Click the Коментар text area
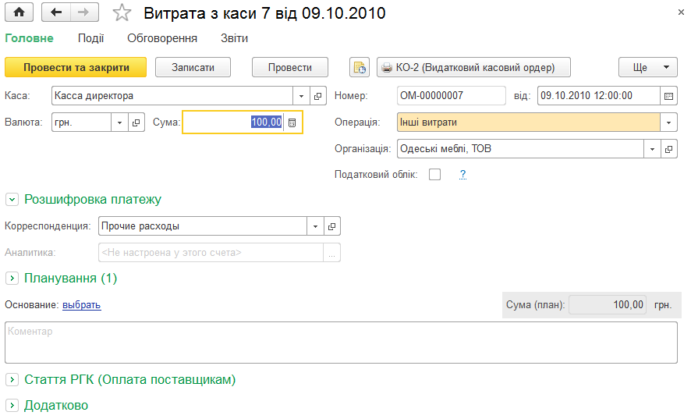The width and height of the screenshot is (691, 419). pyautogui.click(x=341, y=343)
